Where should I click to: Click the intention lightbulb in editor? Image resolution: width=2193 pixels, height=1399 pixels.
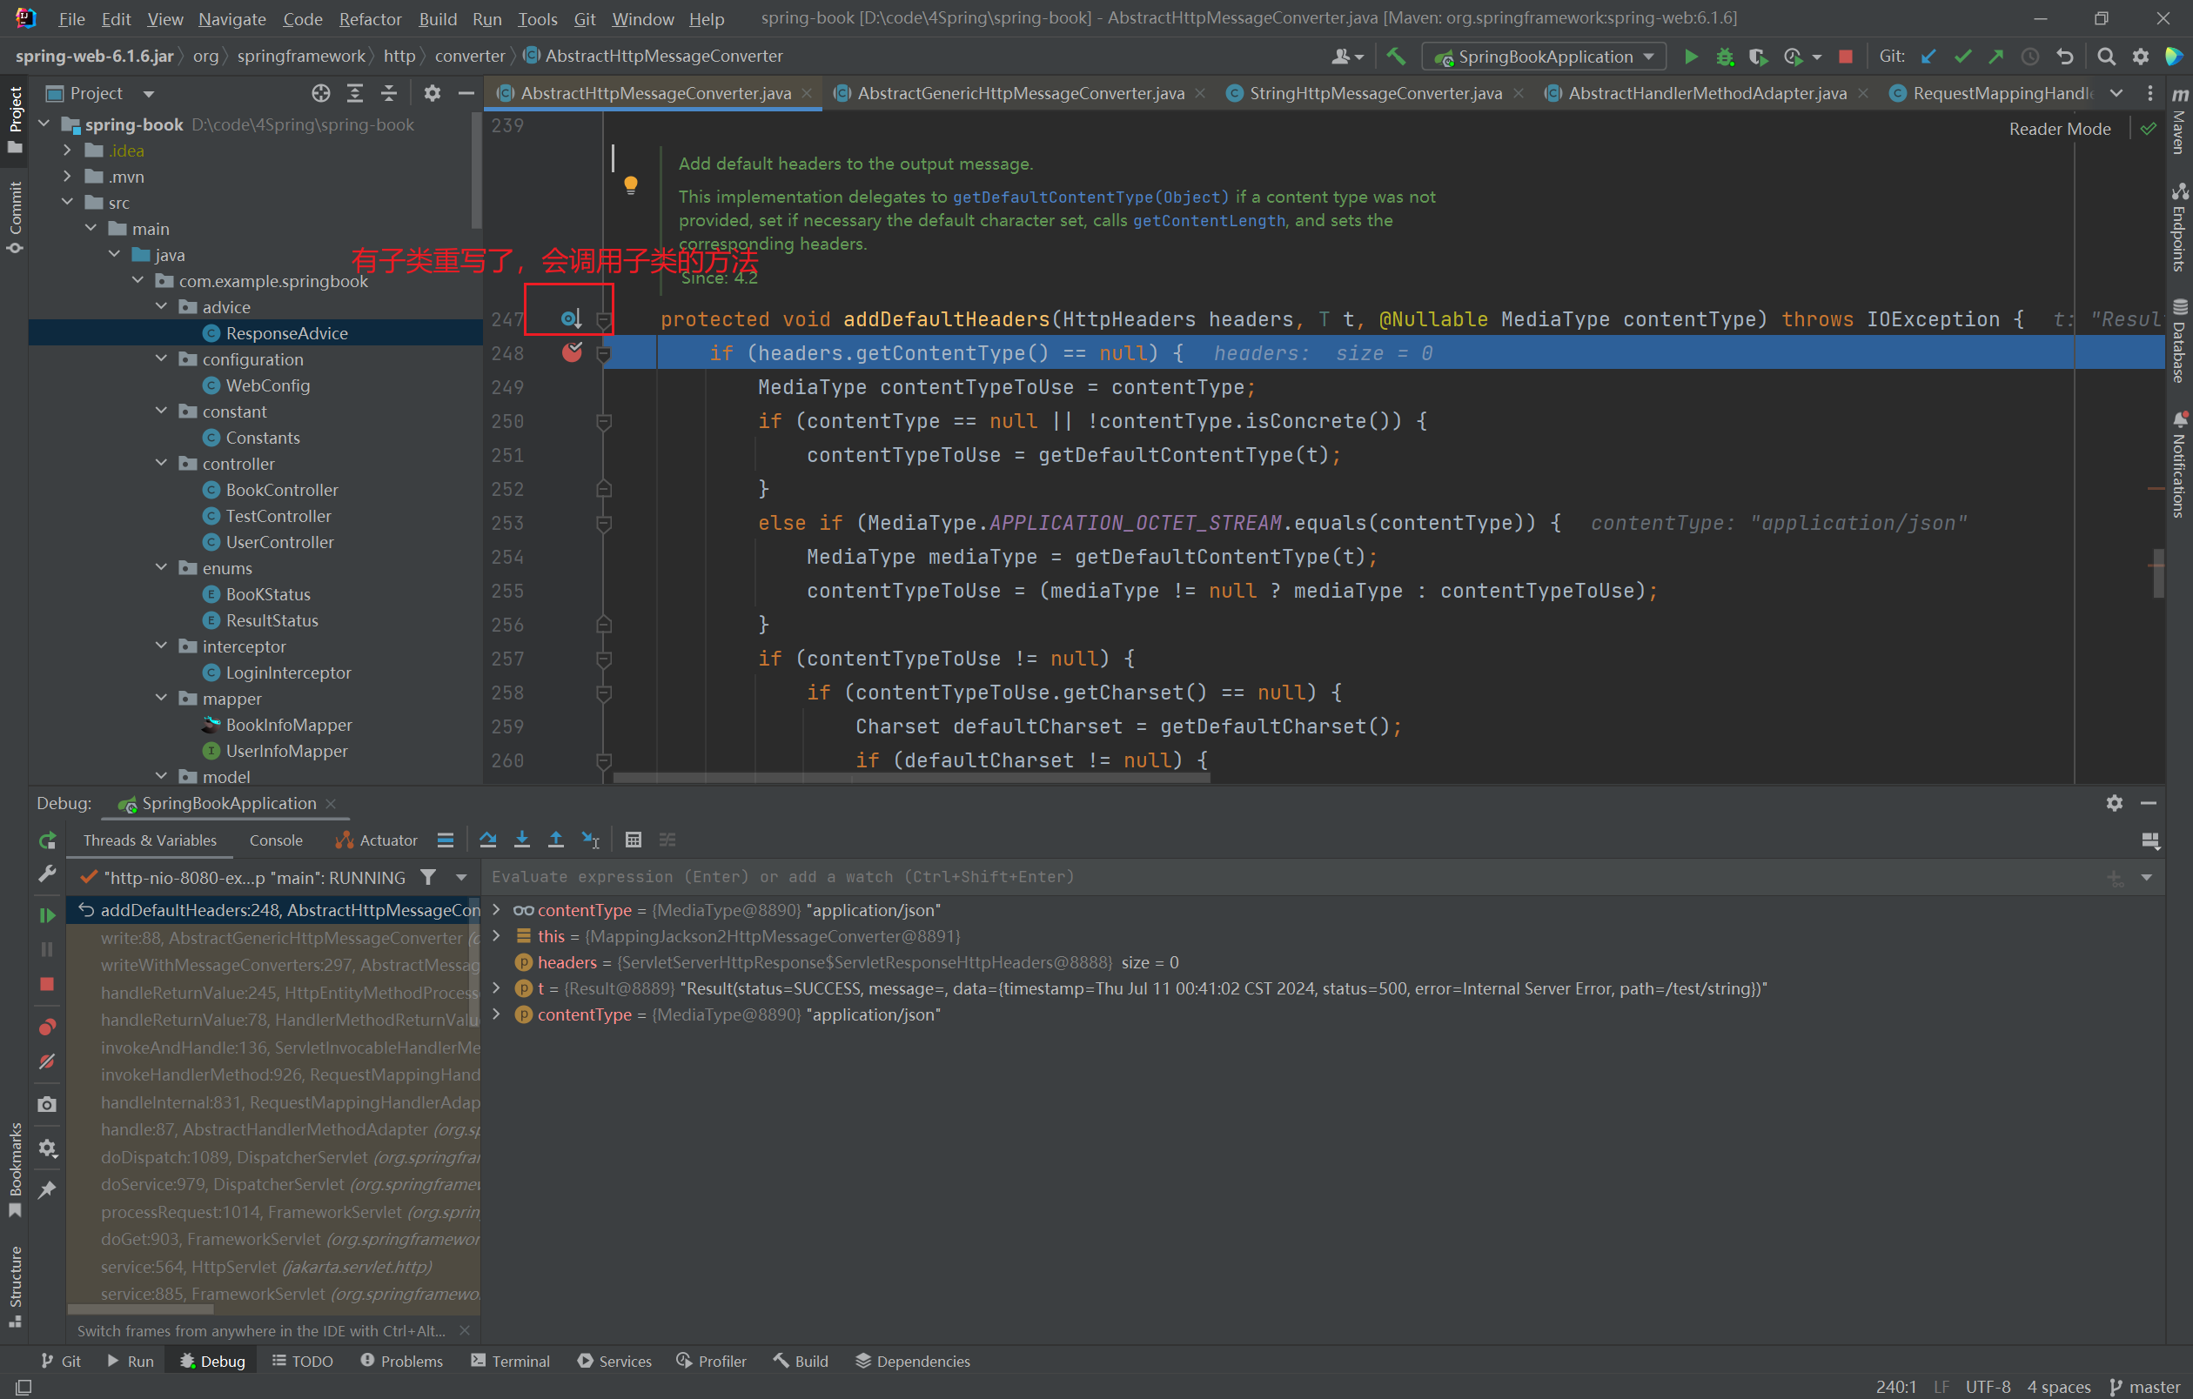pyautogui.click(x=630, y=185)
